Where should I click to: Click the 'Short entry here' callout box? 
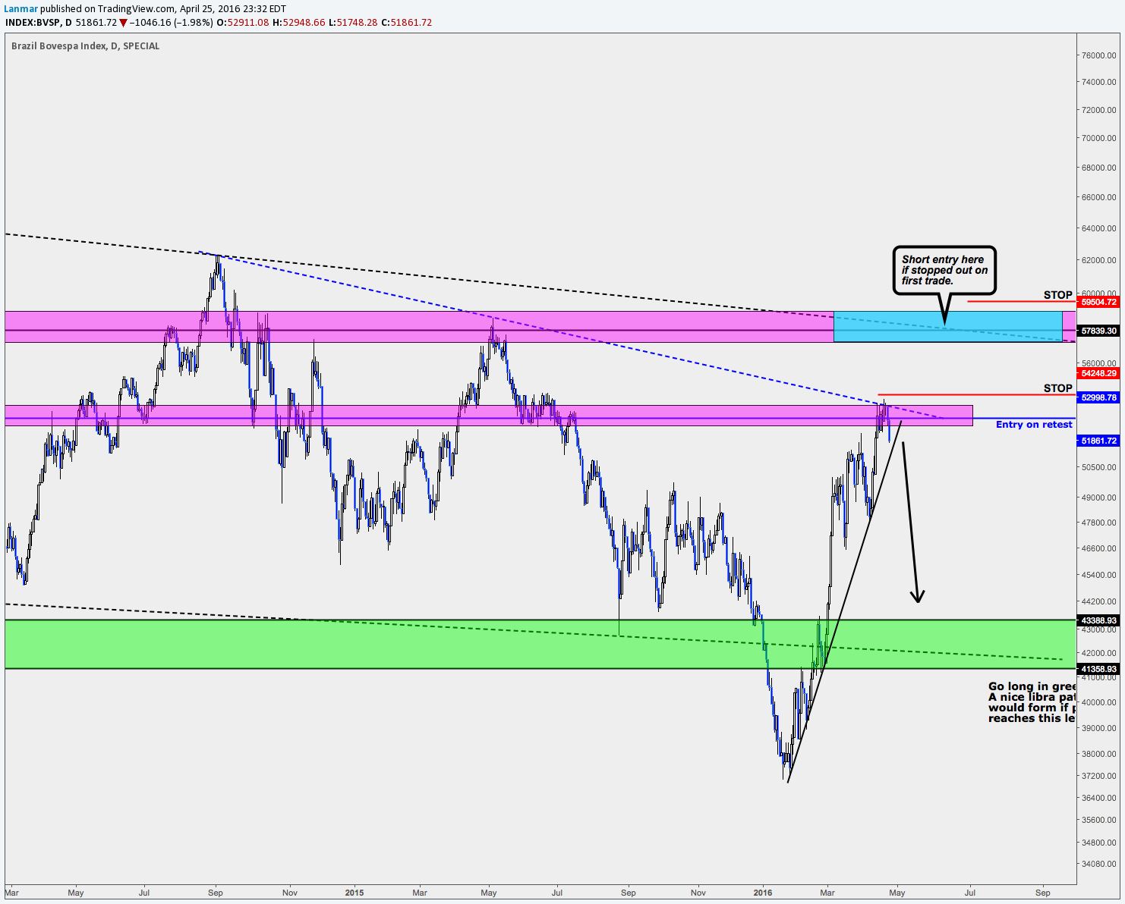pyautogui.click(x=944, y=270)
